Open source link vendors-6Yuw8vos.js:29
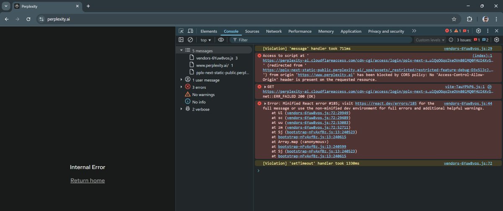The width and height of the screenshot is (503, 211). pos(468,49)
